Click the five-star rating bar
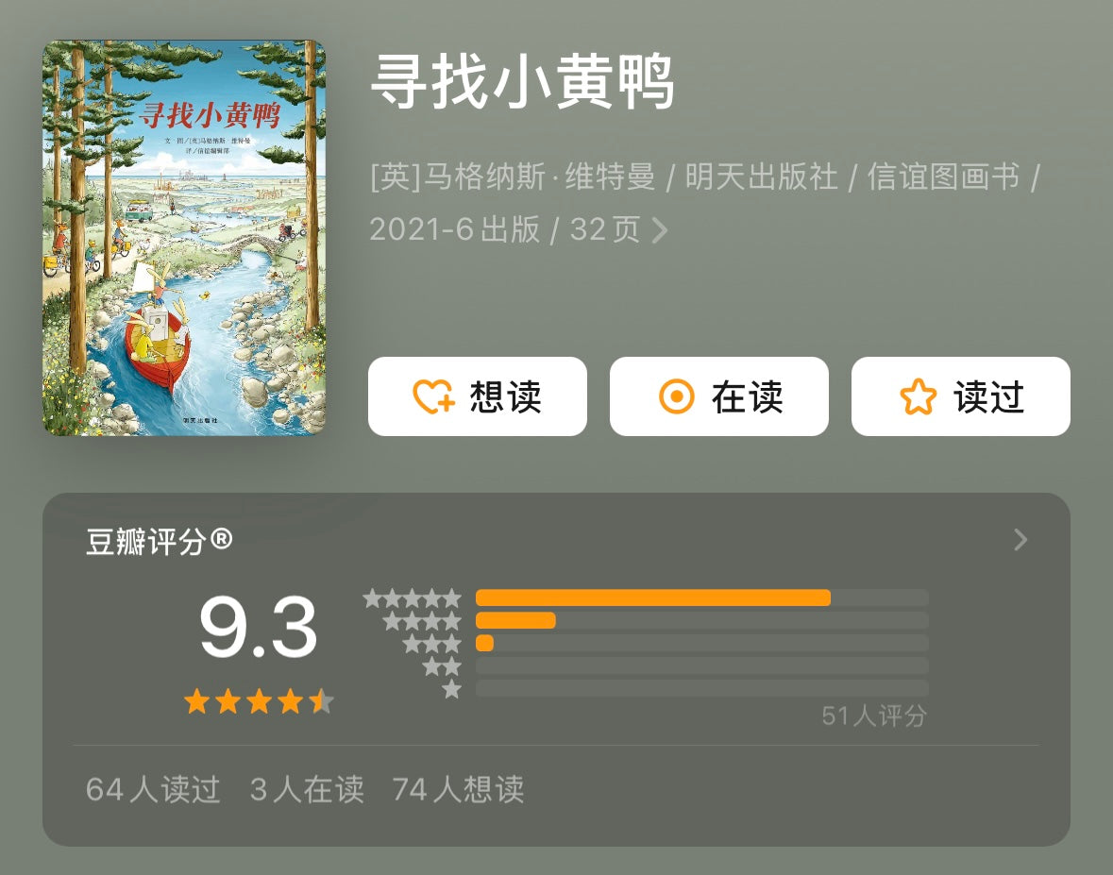1113x875 pixels. point(702,597)
